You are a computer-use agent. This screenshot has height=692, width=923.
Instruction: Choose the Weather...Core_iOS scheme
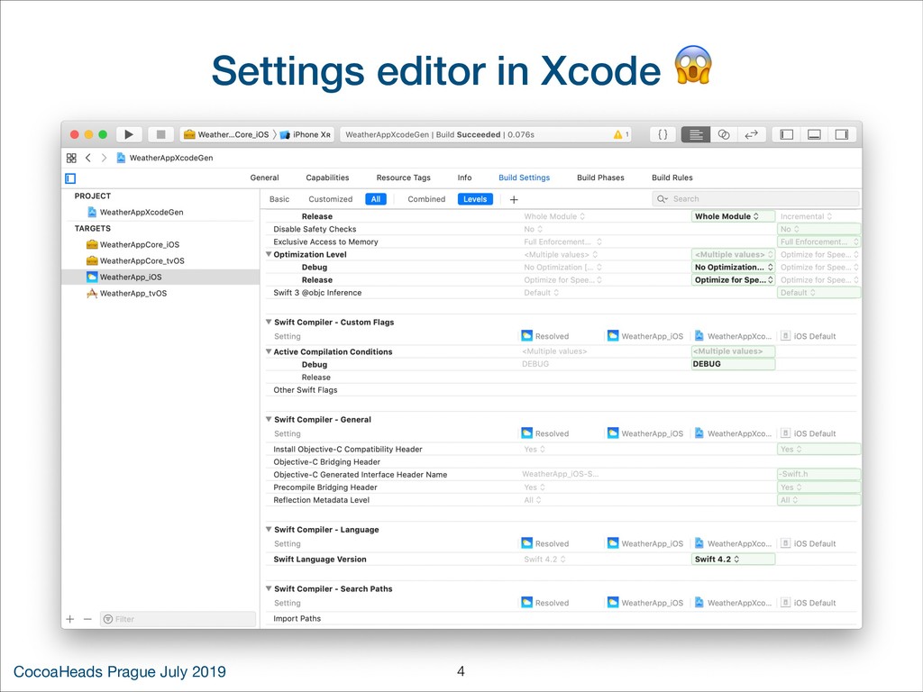coord(226,135)
